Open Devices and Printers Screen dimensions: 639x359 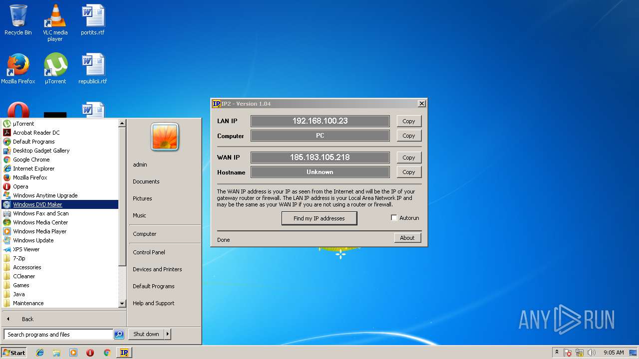coord(157,269)
